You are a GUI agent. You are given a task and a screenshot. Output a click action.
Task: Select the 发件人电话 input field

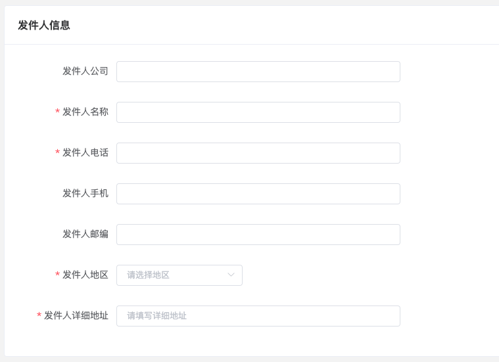click(258, 153)
